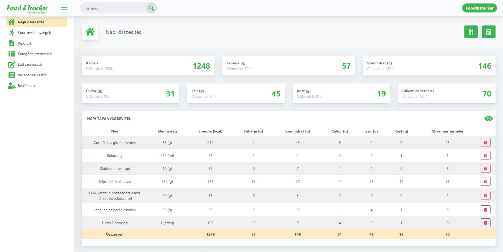Viewport: 503px width, 252px height.
Task: Click the Lentil chips paradicsomks name cell
Action: pyautogui.click(x=115, y=210)
